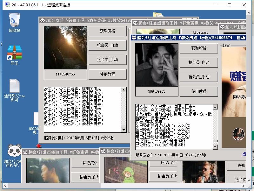Click 获取资格 in the 1148248756 window
Viewport: 254px width, 191px height.
107,31
